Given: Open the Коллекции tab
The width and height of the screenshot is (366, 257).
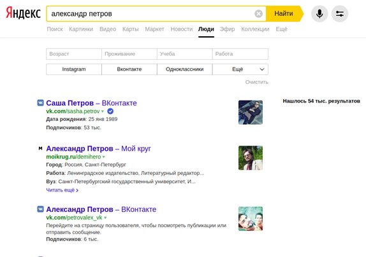Looking at the screenshot, I should coord(255,29).
